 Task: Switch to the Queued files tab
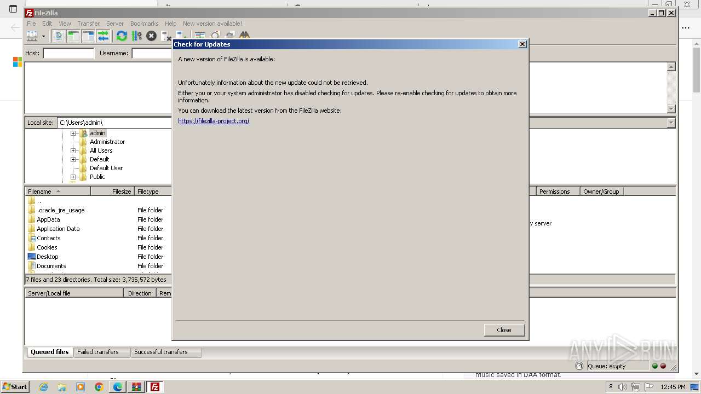click(x=49, y=352)
